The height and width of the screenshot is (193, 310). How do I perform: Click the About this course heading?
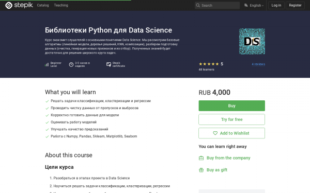coord(68,155)
